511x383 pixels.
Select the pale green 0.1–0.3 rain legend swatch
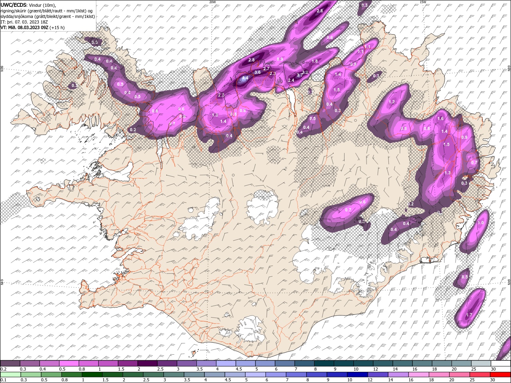(x=10, y=375)
